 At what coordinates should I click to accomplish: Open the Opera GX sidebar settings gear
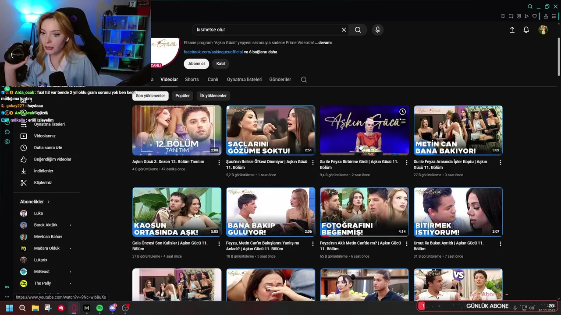click(x=7, y=142)
